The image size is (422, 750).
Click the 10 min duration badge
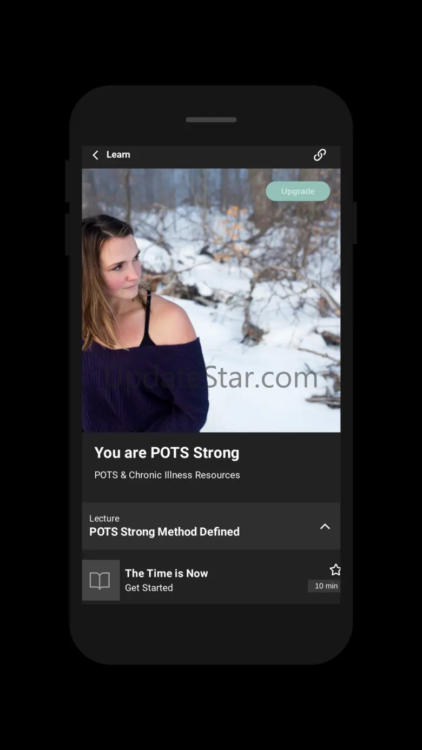click(x=326, y=586)
